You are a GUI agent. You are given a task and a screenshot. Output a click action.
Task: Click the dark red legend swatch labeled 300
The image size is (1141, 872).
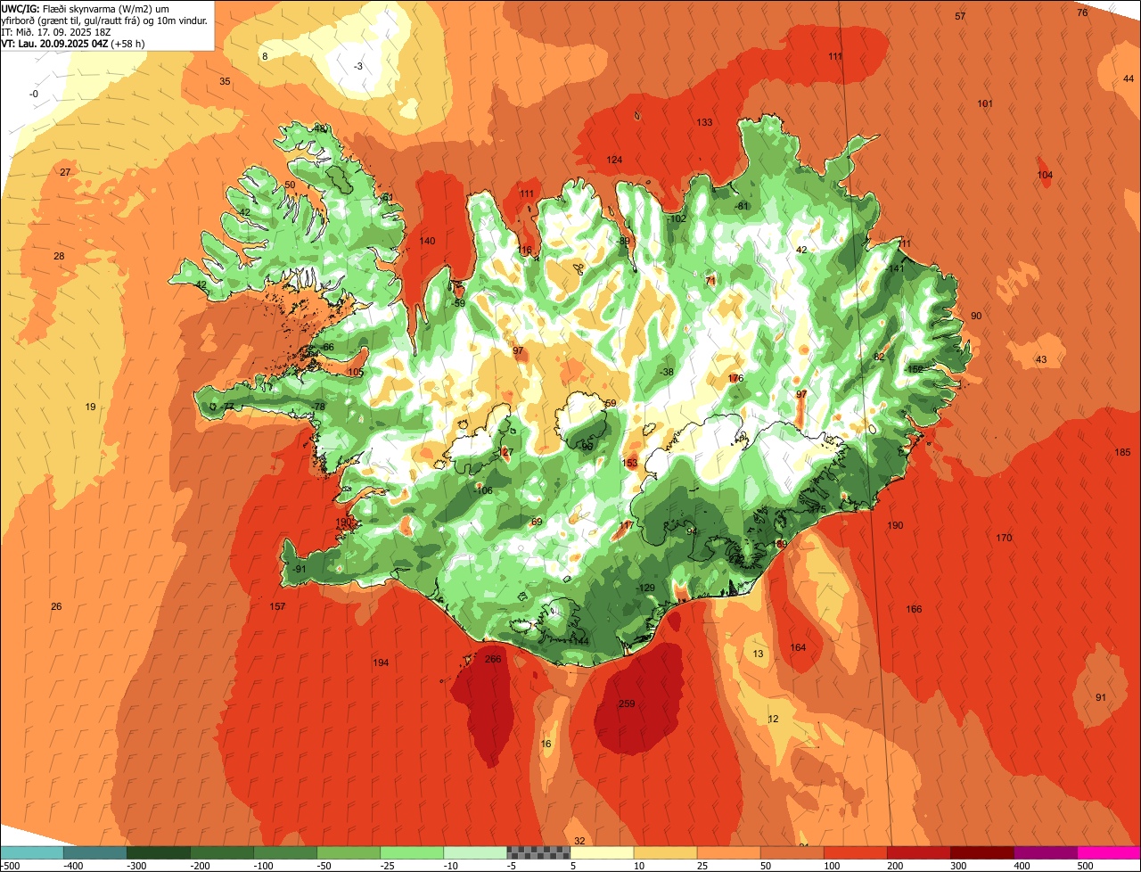(x=981, y=853)
